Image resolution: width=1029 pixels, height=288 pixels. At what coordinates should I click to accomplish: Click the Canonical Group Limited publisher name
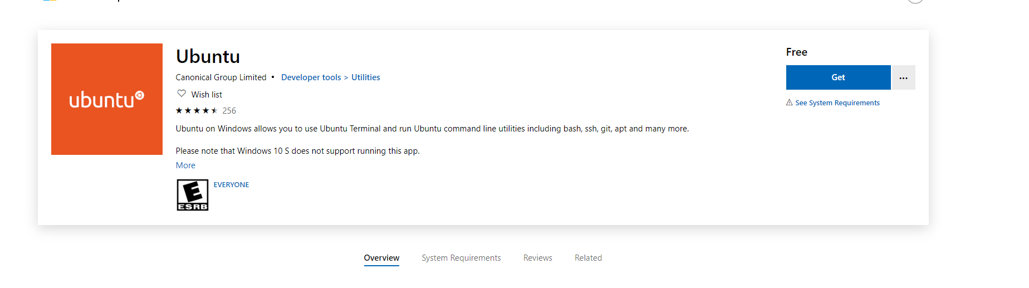tap(221, 77)
